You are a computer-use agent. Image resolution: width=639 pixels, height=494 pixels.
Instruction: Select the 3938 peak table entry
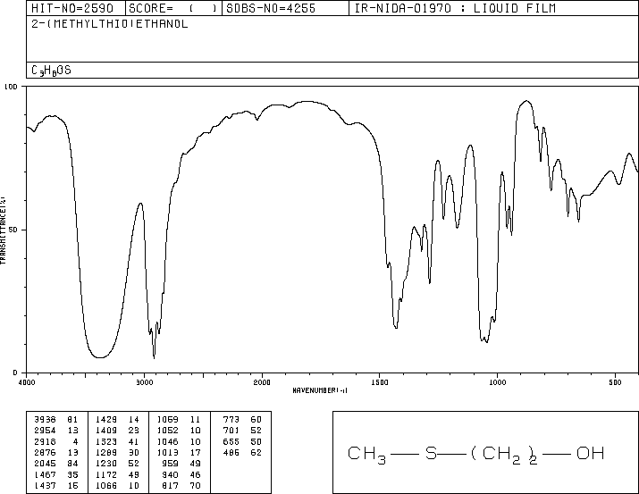(x=55, y=419)
